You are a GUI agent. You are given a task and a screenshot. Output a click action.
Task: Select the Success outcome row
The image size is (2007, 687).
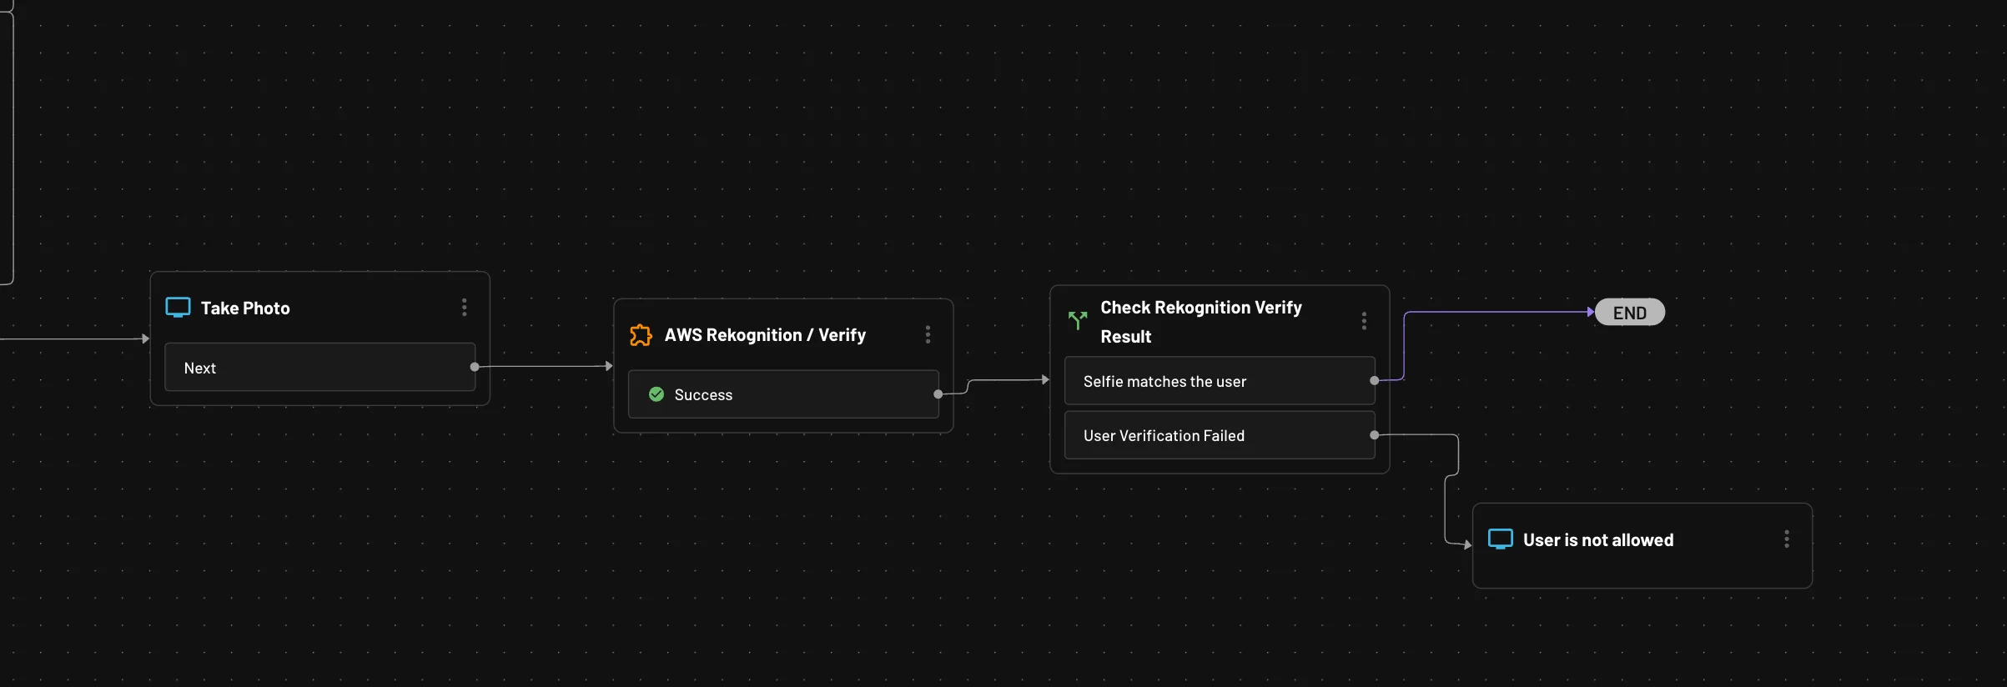pos(782,394)
